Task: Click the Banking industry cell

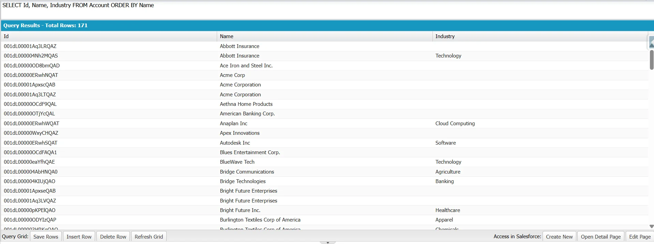Action: [x=540, y=181]
